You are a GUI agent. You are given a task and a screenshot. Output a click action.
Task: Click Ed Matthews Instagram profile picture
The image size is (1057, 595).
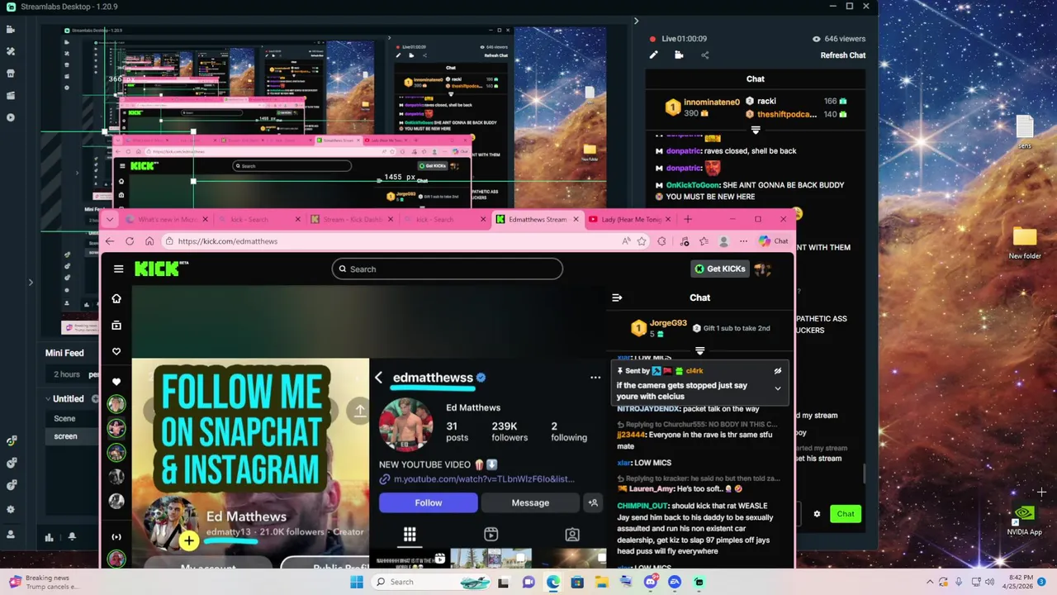pyautogui.click(x=405, y=426)
